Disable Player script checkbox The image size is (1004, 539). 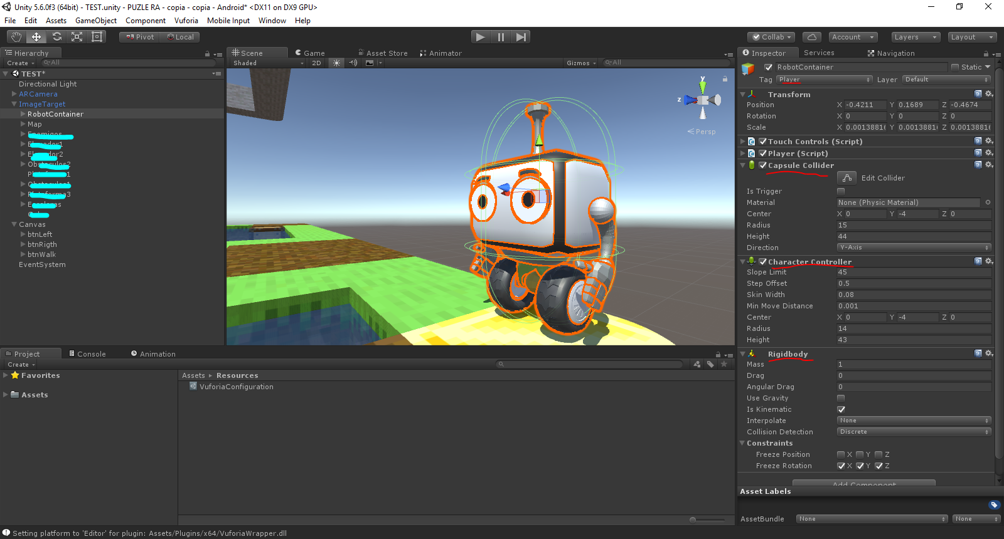[763, 154]
